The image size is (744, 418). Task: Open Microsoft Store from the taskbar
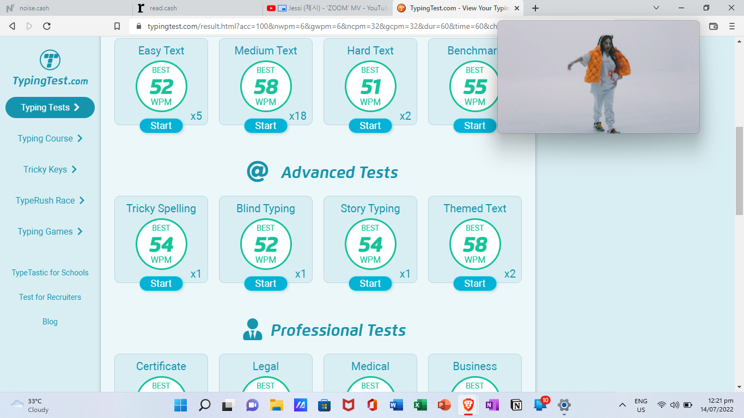tap(324, 405)
